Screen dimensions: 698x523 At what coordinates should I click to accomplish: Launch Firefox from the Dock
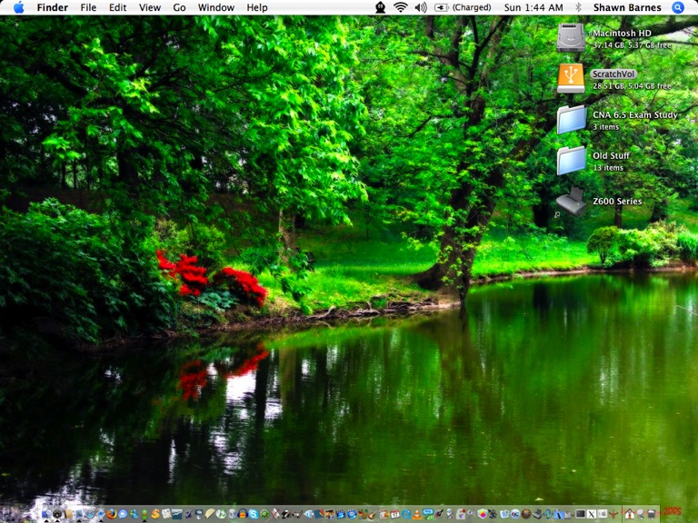click(112, 514)
